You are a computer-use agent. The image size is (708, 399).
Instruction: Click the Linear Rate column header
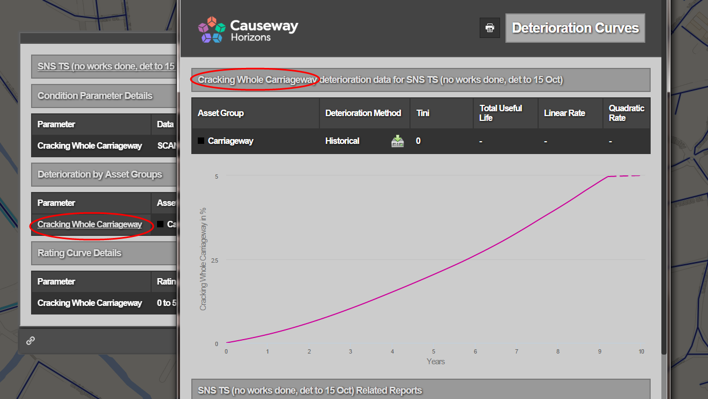(564, 113)
